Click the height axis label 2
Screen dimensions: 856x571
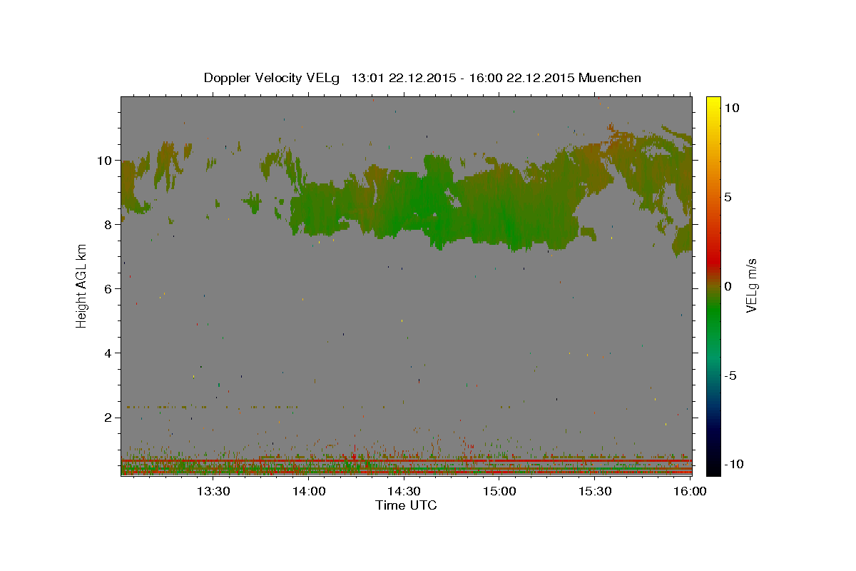tap(110, 417)
